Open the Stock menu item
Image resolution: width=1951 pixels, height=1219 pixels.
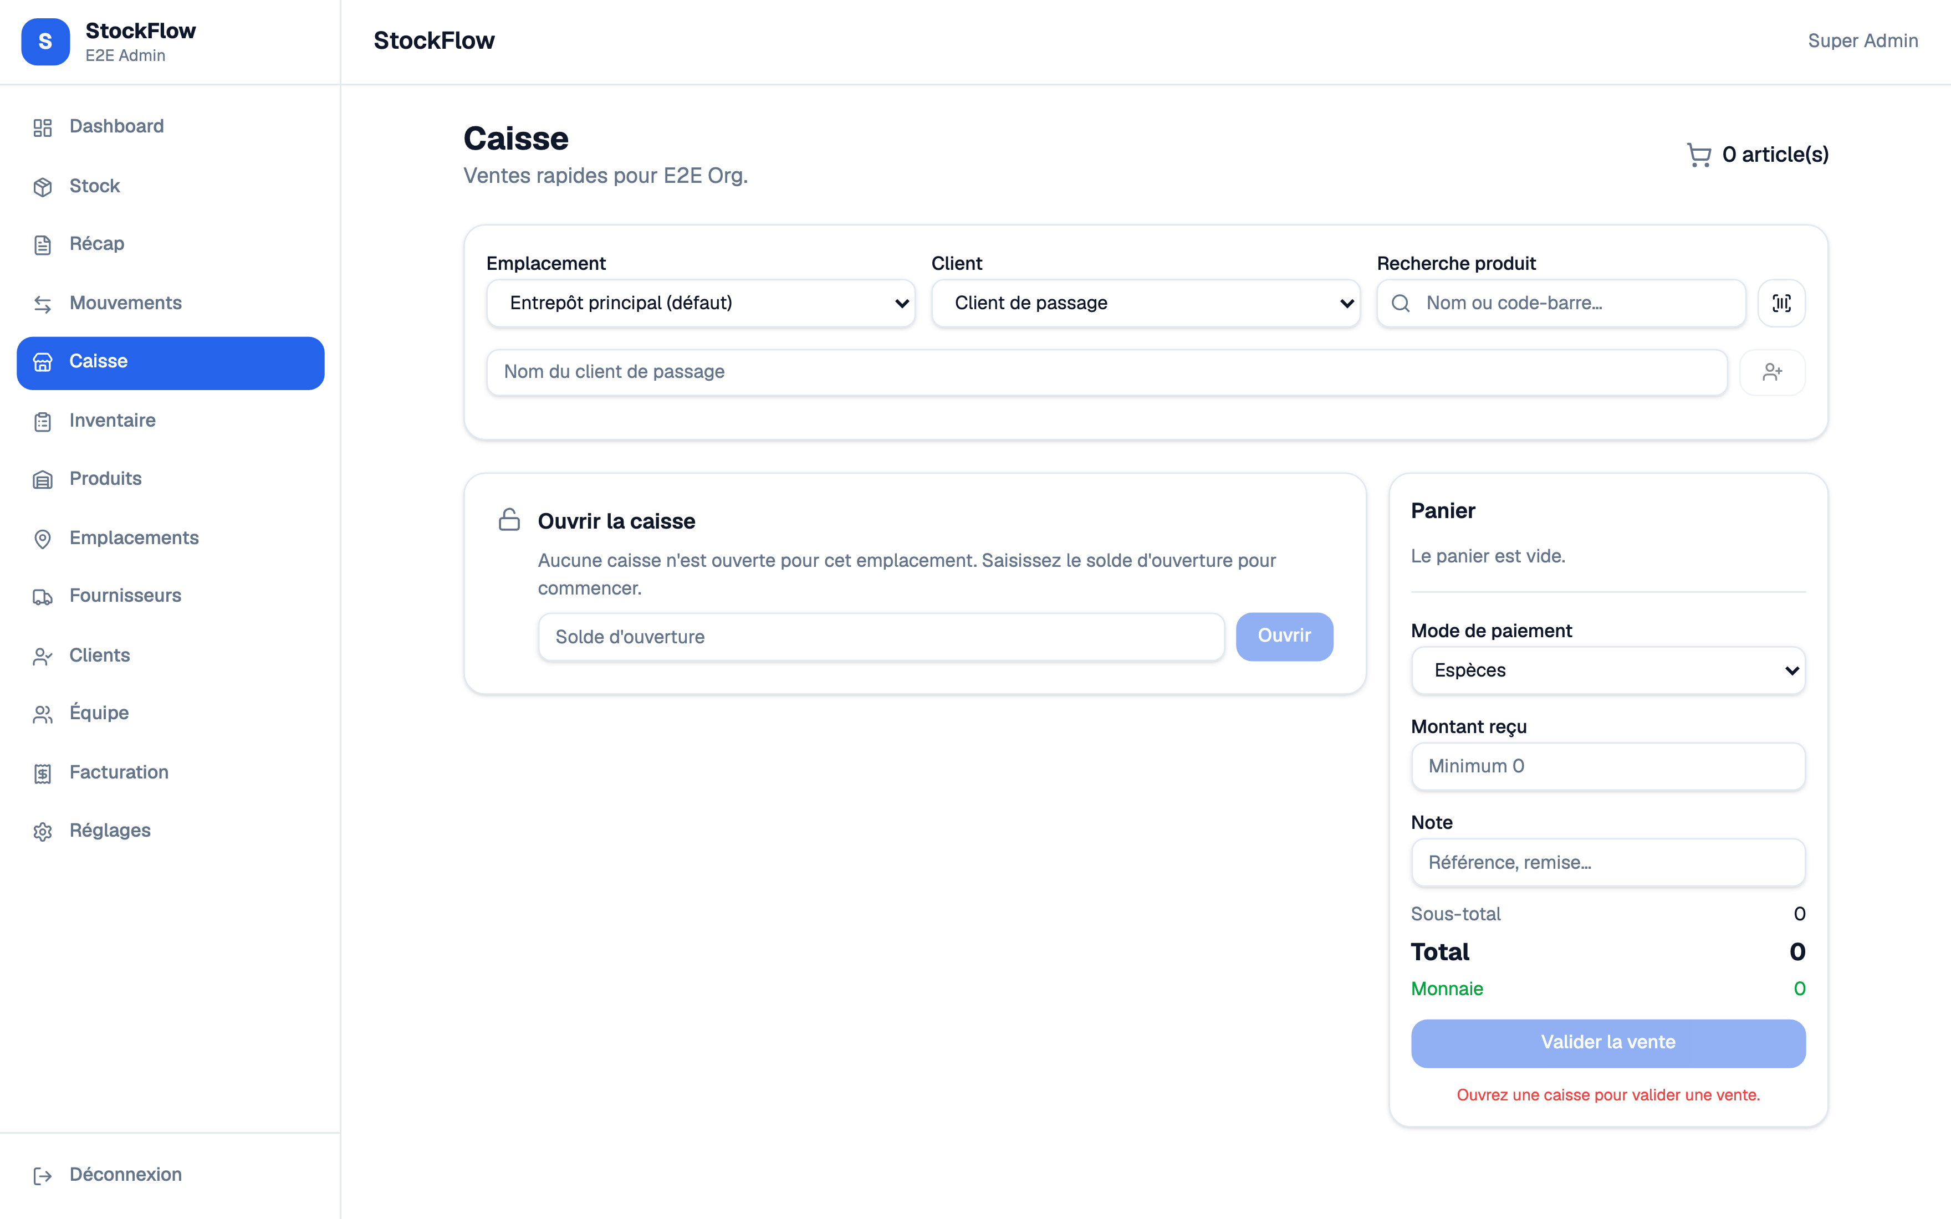point(170,186)
